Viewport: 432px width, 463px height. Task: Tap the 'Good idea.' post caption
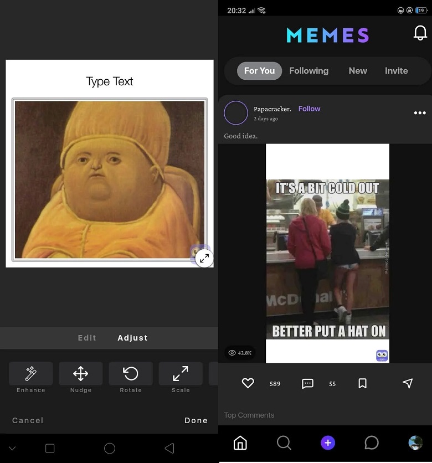click(241, 136)
